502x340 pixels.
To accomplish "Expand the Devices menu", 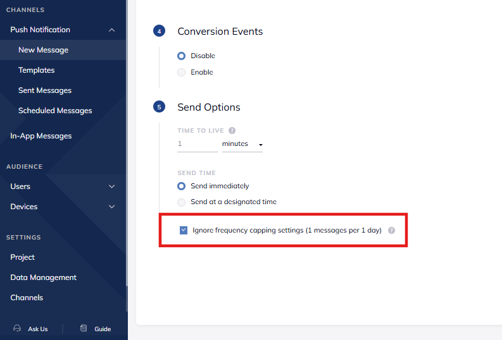I will tap(112, 207).
